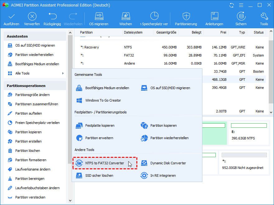This screenshot has width=274, height=205.
Task: Choose Bootfähiges Medium erstellen in Gemeinsame Tools
Action: click(102, 88)
